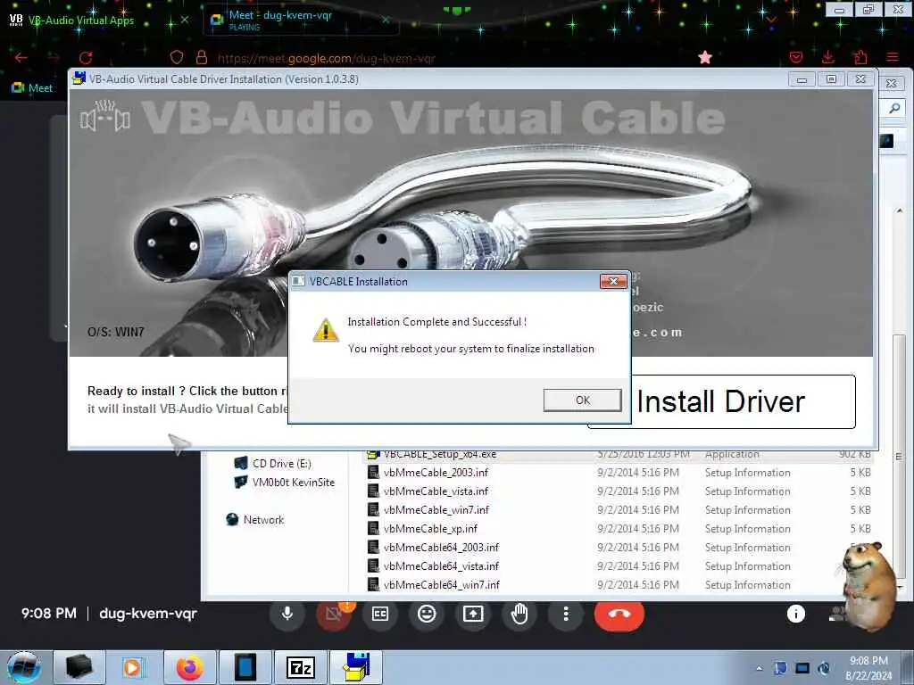Viewport: 914px width, 685px height.
Task: Click the flag Action Center tray icon
Action: point(780,668)
